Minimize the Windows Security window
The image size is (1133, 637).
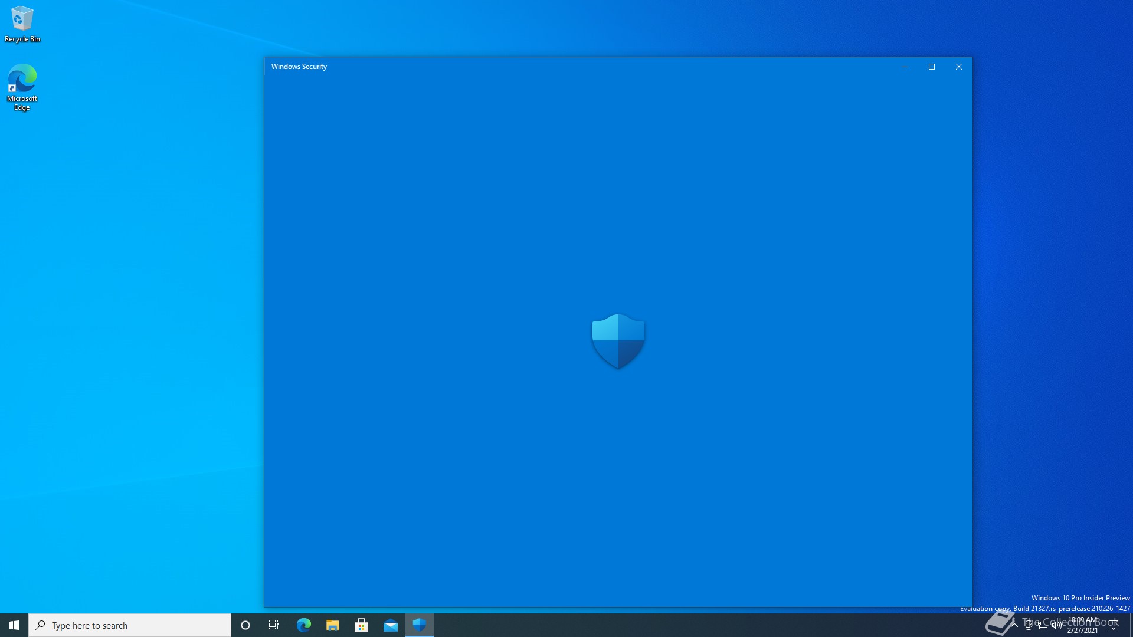tap(904, 67)
